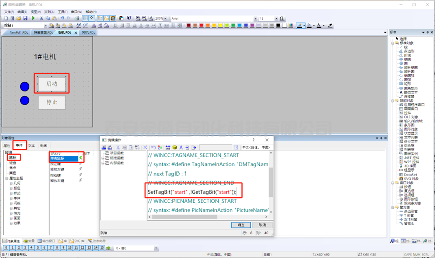Switch to the 风机.PDL tab
This screenshot has height=258, width=435.
88,32
